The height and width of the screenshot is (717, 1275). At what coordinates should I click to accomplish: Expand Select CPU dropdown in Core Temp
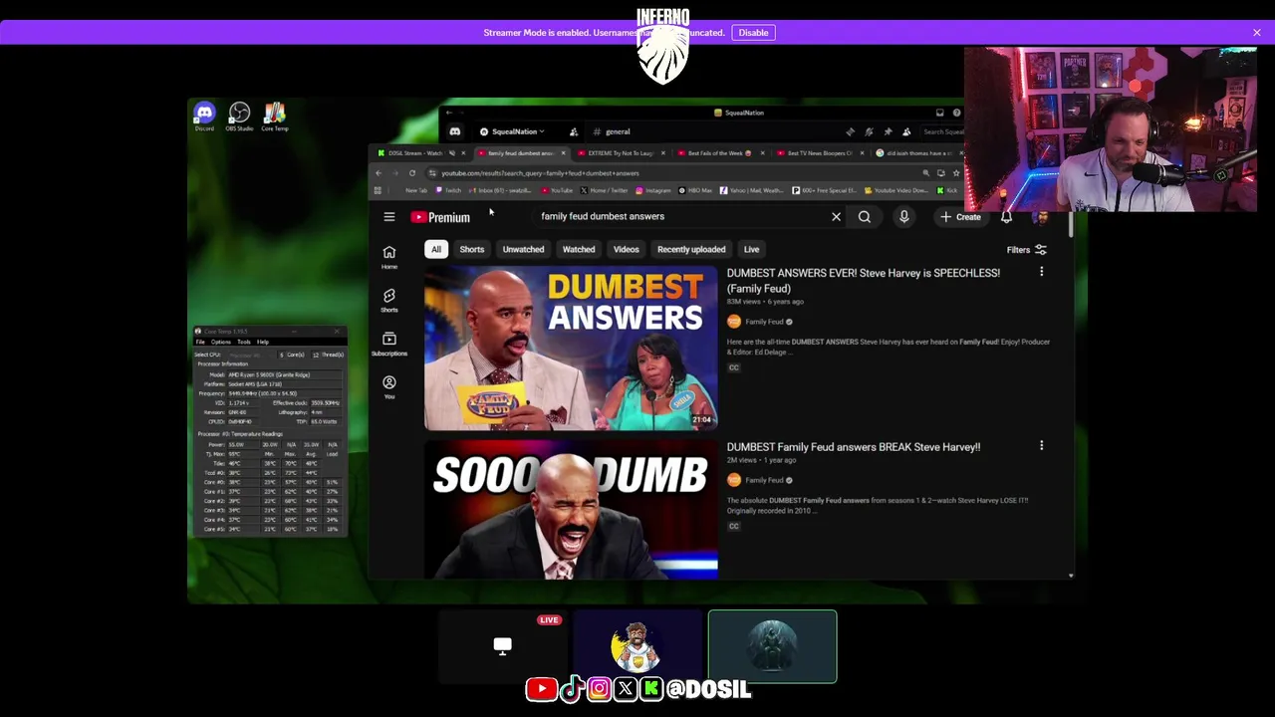pos(249,355)
